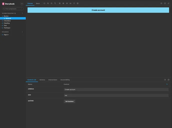Open the Interactions tab
Image resolution: width=172 pixels, height=128 pixels.
click(53, 80)
